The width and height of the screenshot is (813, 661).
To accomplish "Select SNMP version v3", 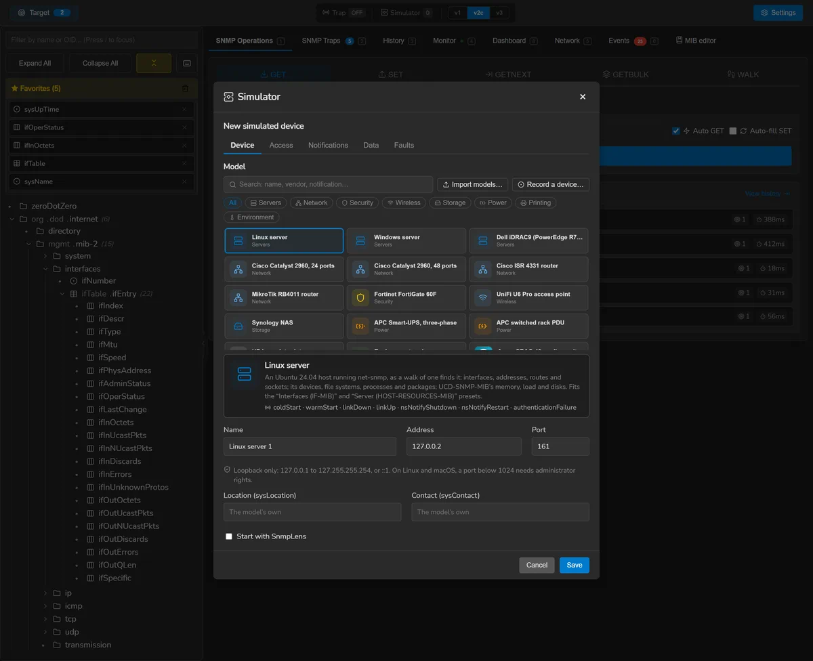I will pyautogui.click(x=500, y=12).
